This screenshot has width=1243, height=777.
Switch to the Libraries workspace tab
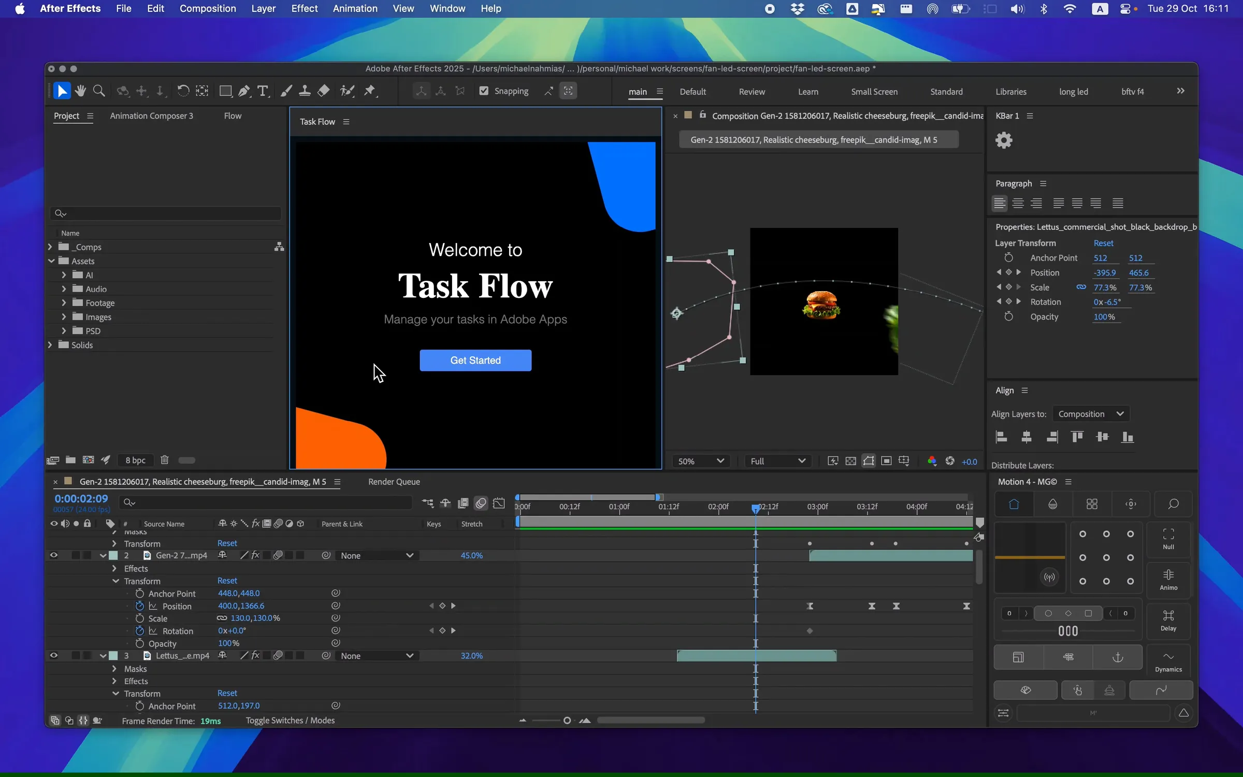[1011, 91]
